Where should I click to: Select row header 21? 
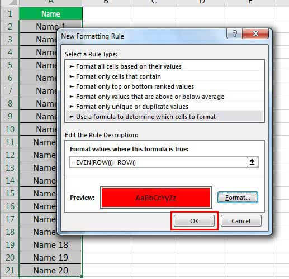(x=10, y=270)
